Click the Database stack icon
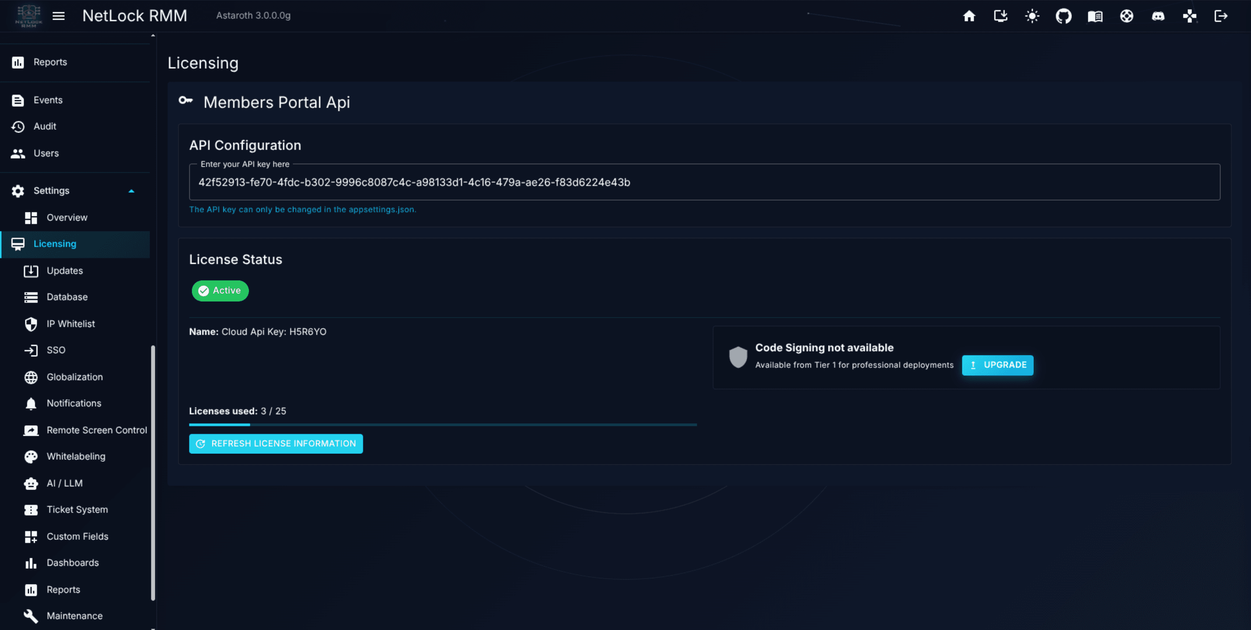 pos(31,297)
